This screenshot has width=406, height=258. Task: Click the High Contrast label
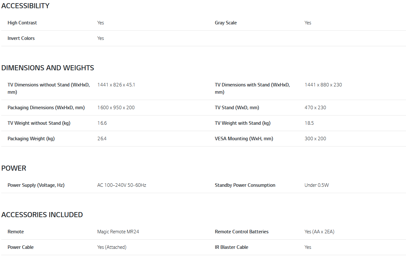22,23
